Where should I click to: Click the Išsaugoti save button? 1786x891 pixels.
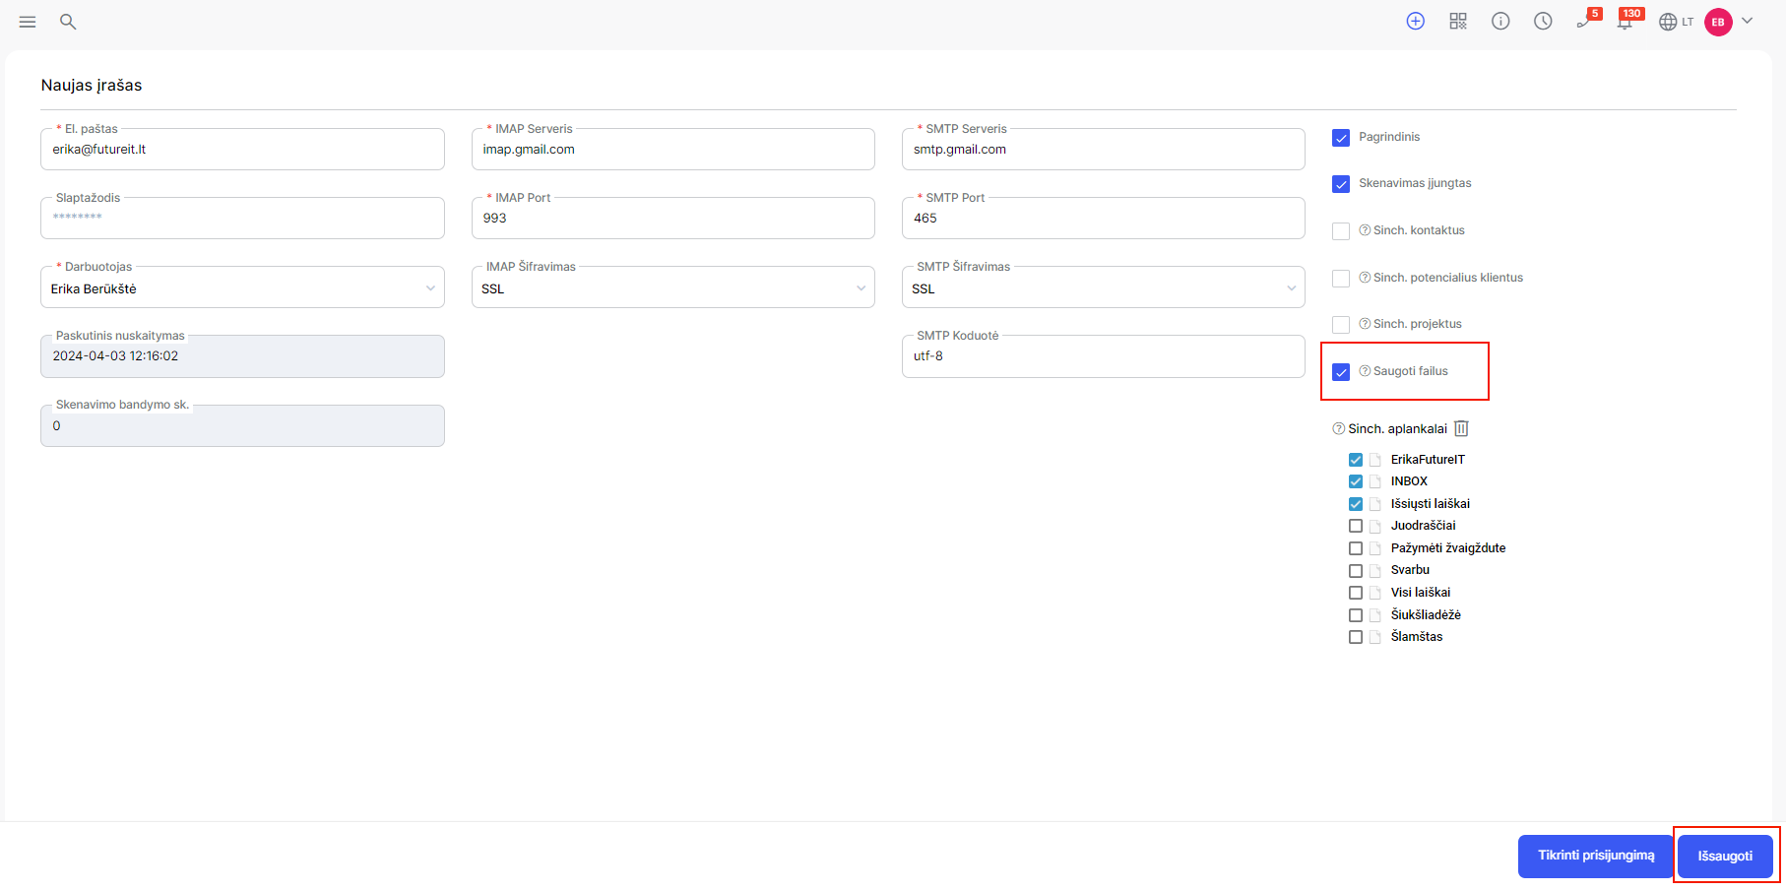tap(1725, 857)
